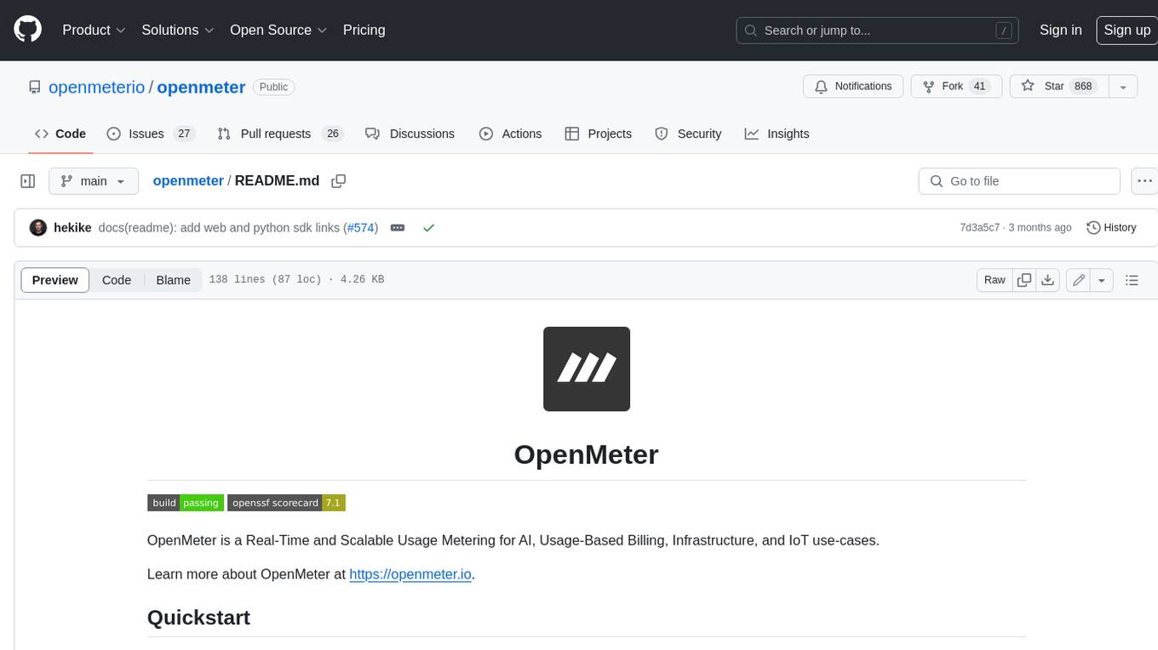Open the Insights tab
Screen dimensions: 1158x650
777,134
